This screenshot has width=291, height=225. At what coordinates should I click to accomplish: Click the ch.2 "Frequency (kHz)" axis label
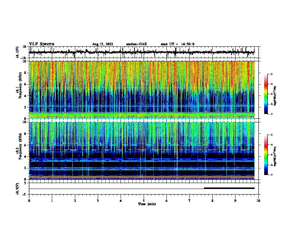[20, 146]
